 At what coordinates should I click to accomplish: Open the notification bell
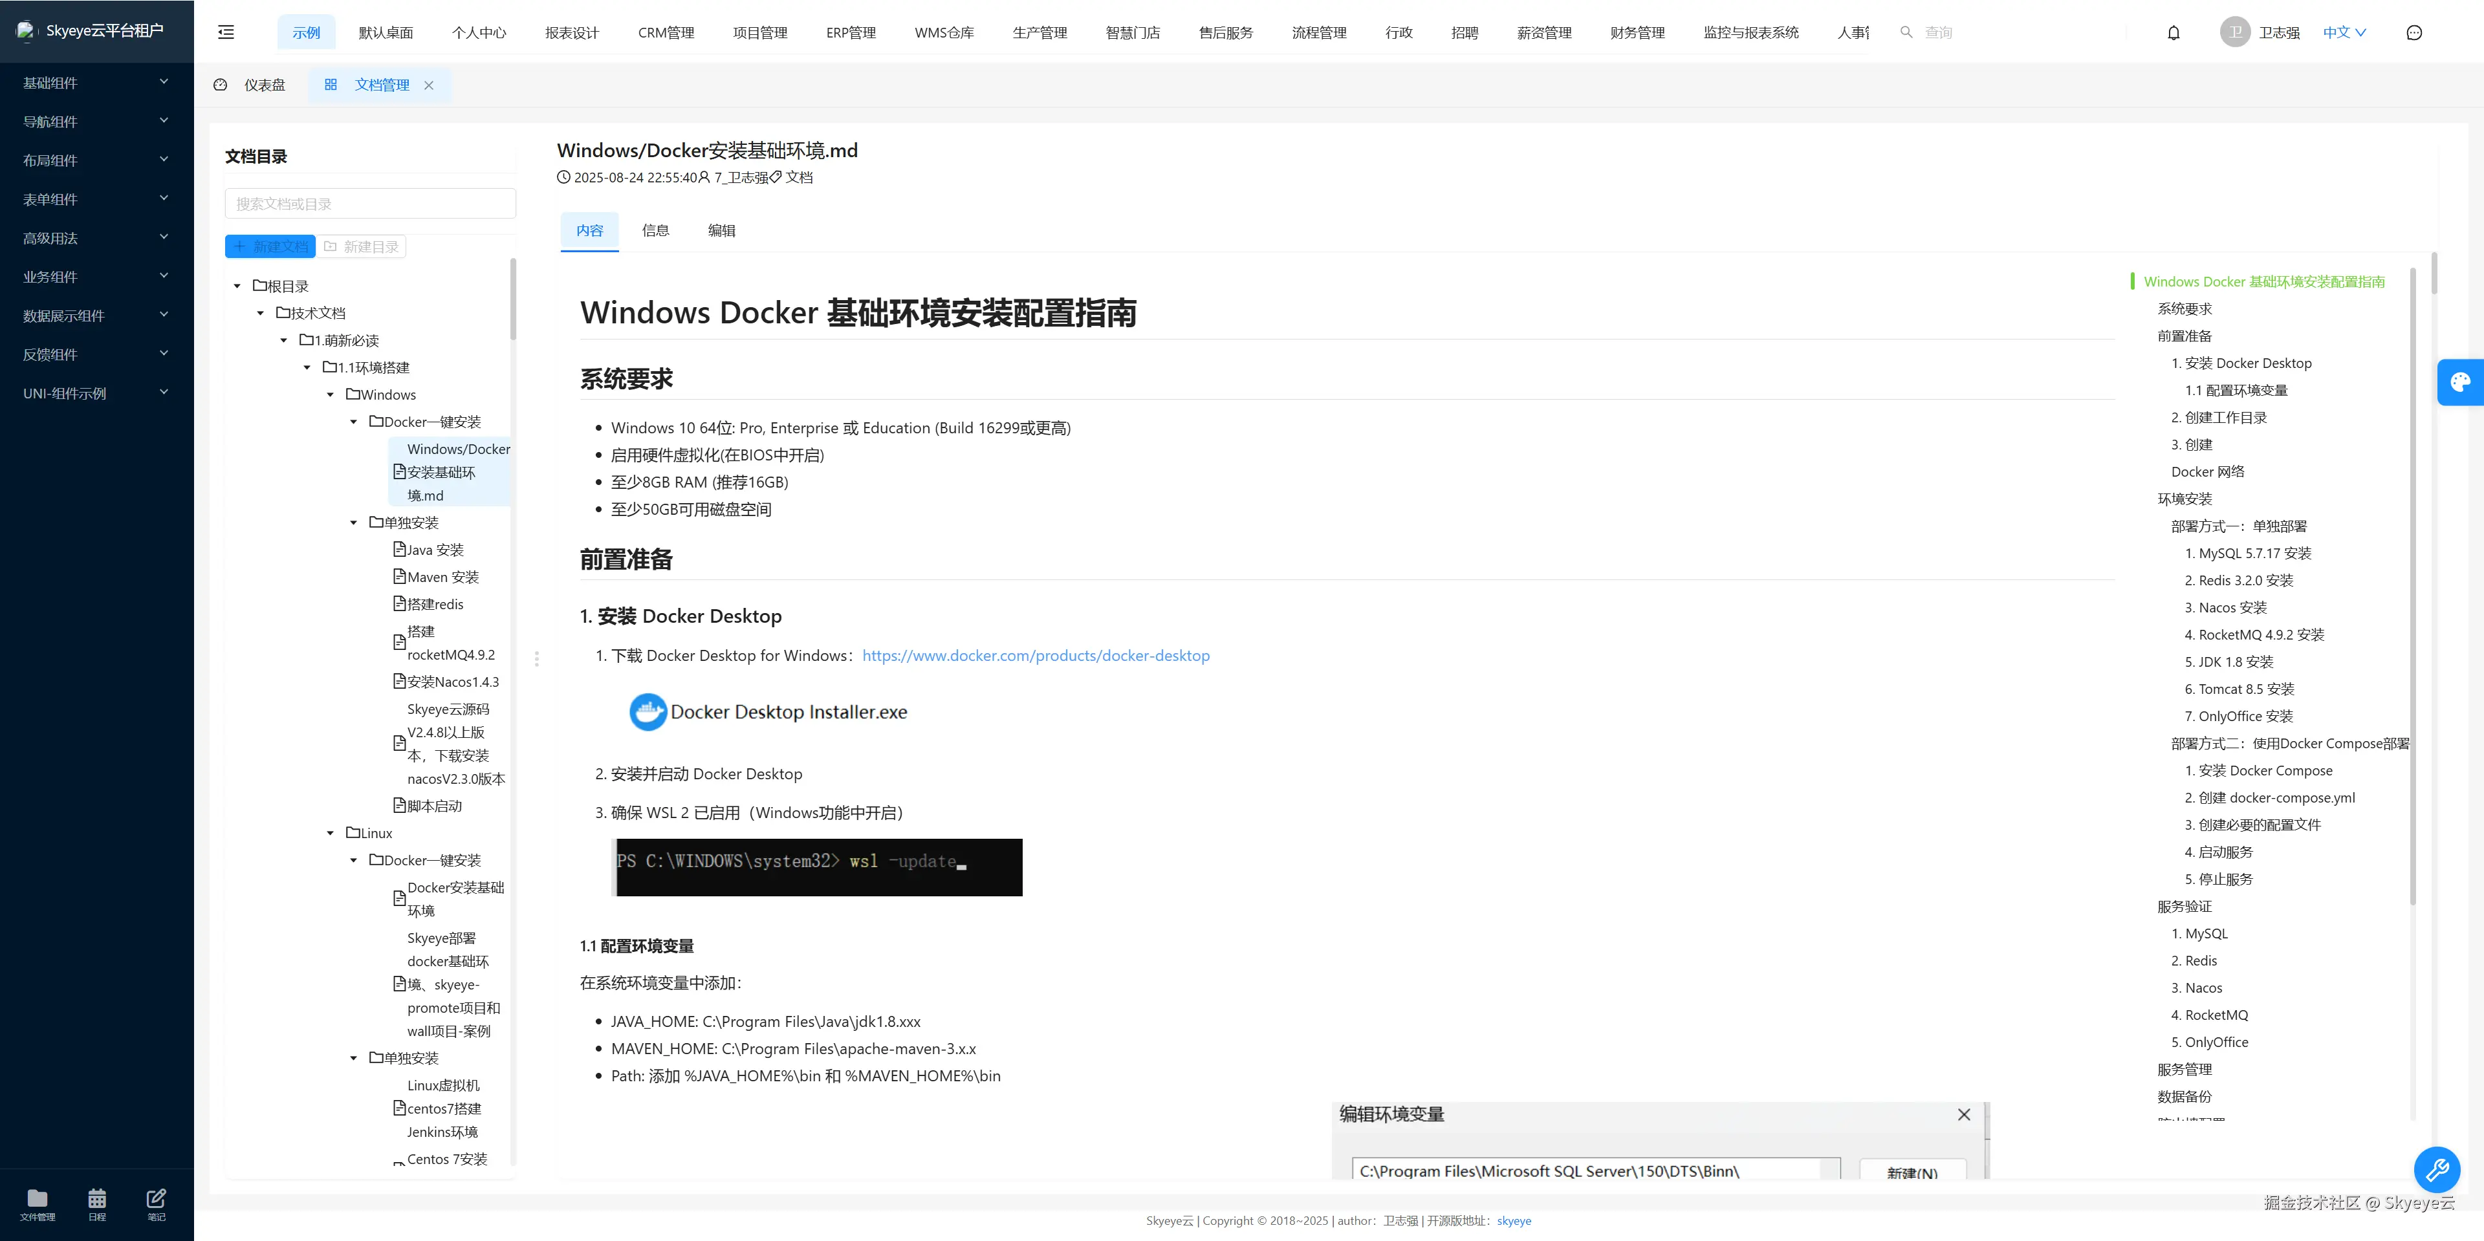[2173, 32]
